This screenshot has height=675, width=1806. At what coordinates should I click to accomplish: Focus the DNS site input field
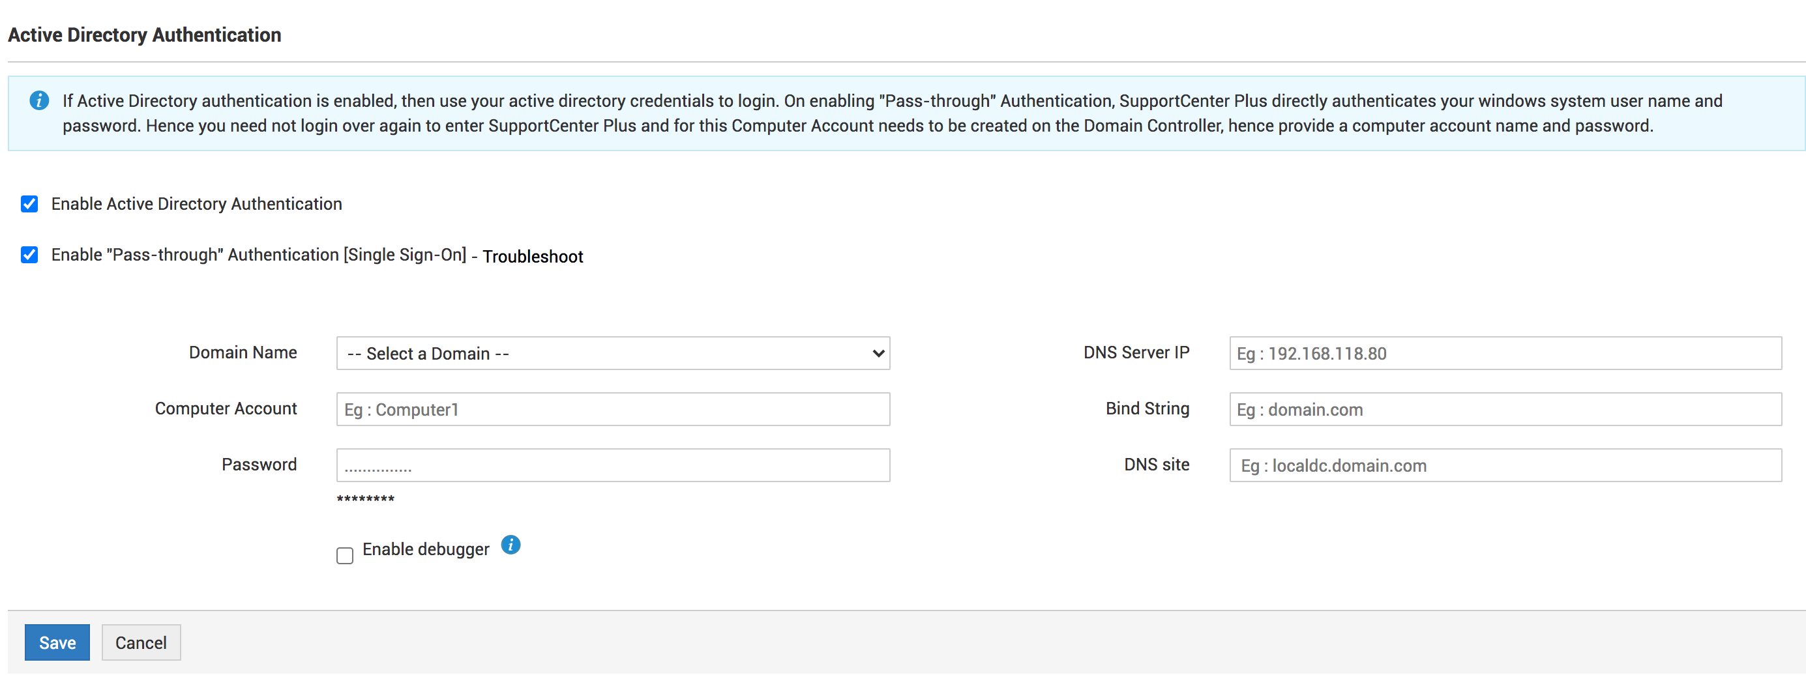coord(1505,465)
